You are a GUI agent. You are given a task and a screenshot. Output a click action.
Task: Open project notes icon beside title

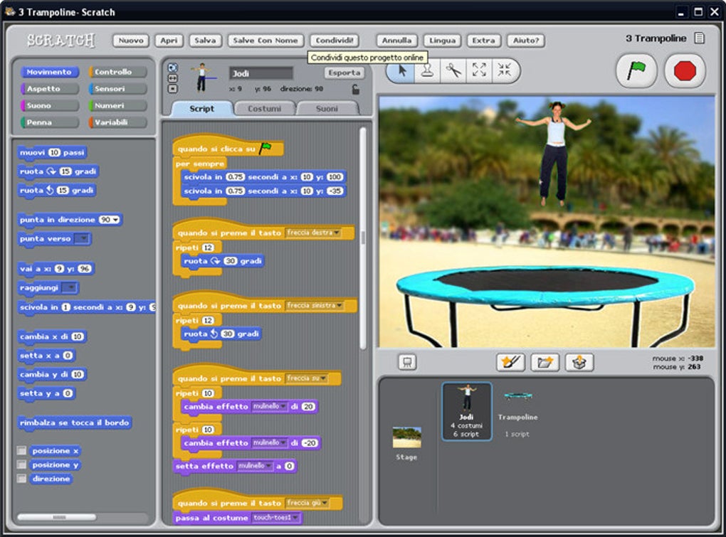pos(699,38)
